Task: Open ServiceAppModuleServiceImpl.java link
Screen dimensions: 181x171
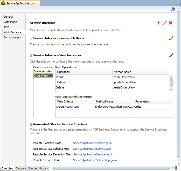Action: click(x=95, y=160)
